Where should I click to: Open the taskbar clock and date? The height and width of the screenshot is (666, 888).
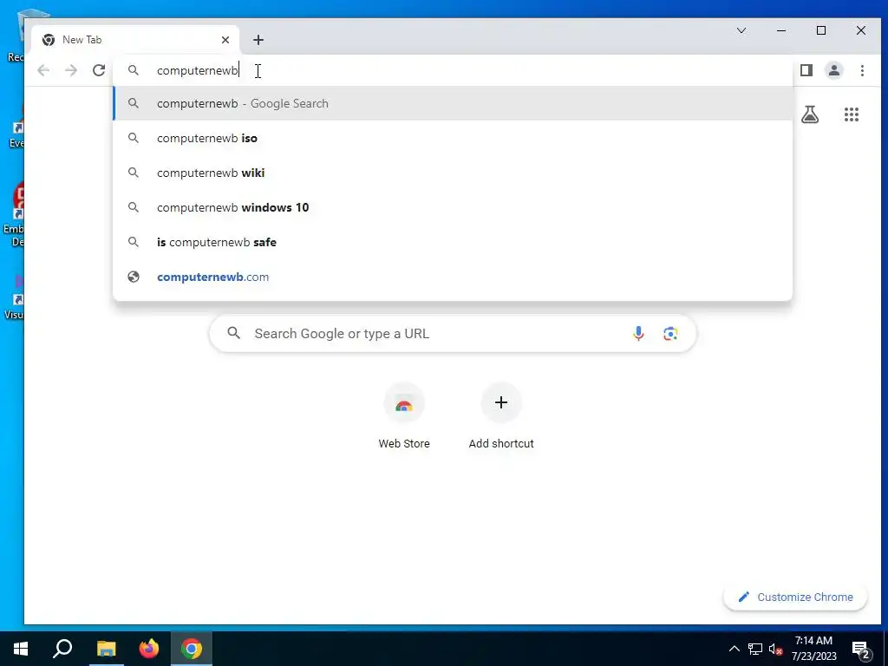coord(813,649)
